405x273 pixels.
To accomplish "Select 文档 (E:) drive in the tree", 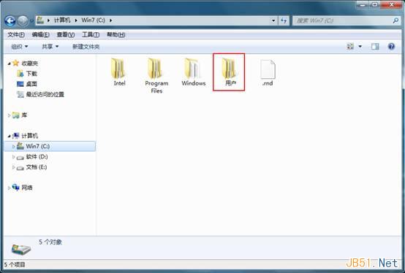I will coord(37,167).
